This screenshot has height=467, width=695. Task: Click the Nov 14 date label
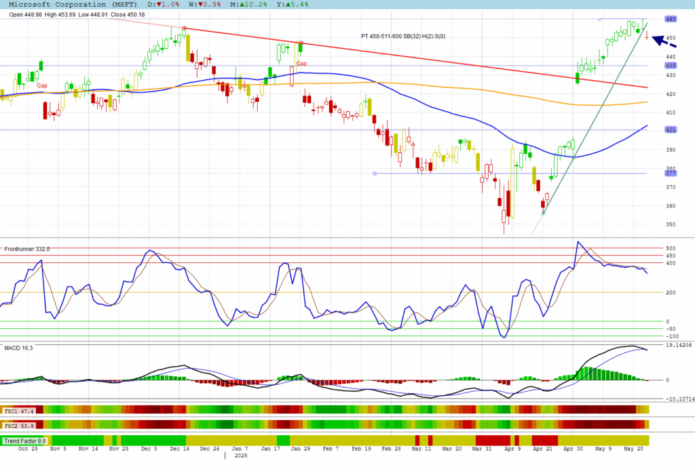pyautogui.click(x=88, y=449)
